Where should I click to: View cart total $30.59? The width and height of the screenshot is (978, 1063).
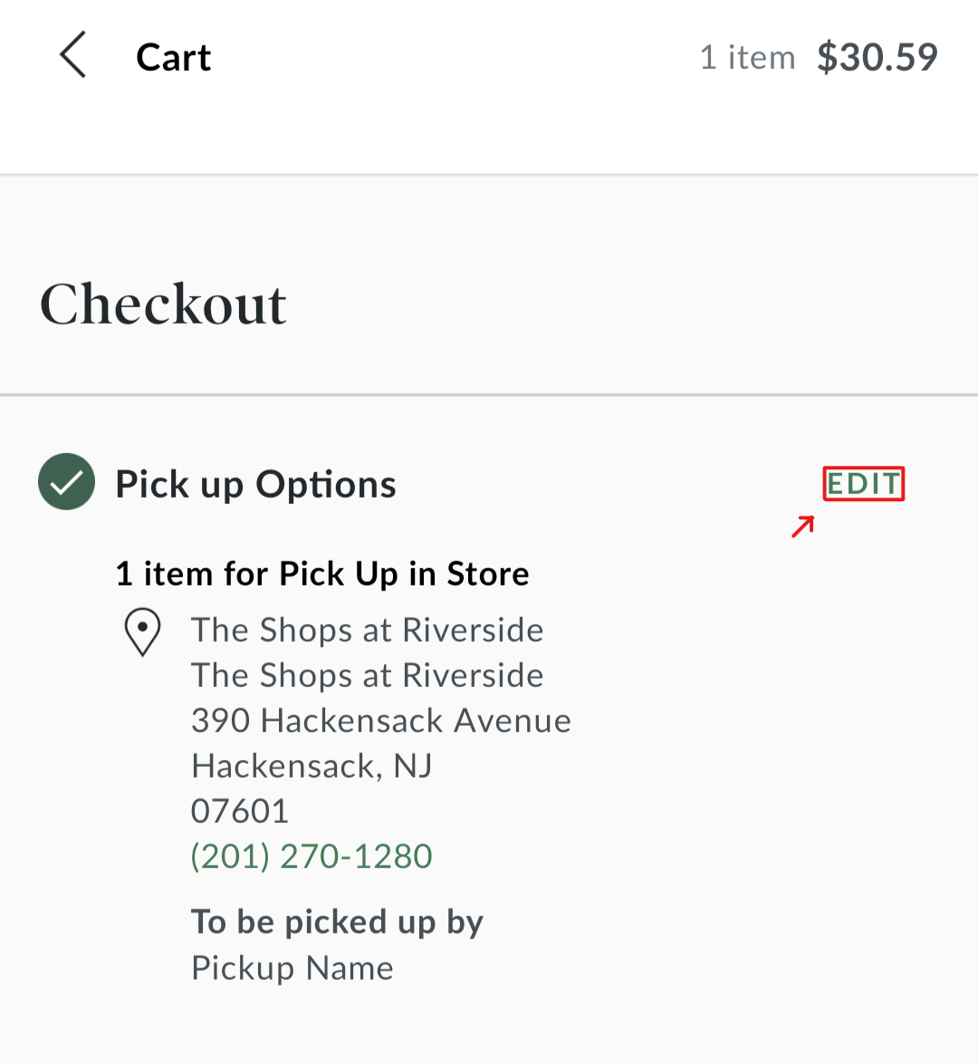tap(877, 57)
